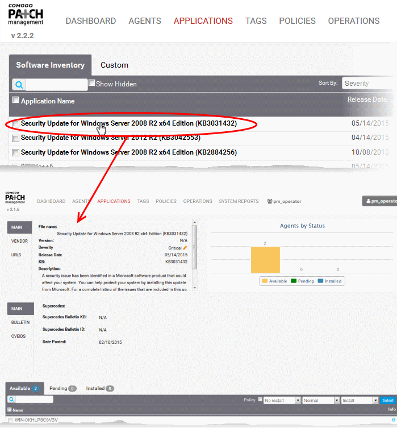Select the URLS side tab

(x=16, y=255)
